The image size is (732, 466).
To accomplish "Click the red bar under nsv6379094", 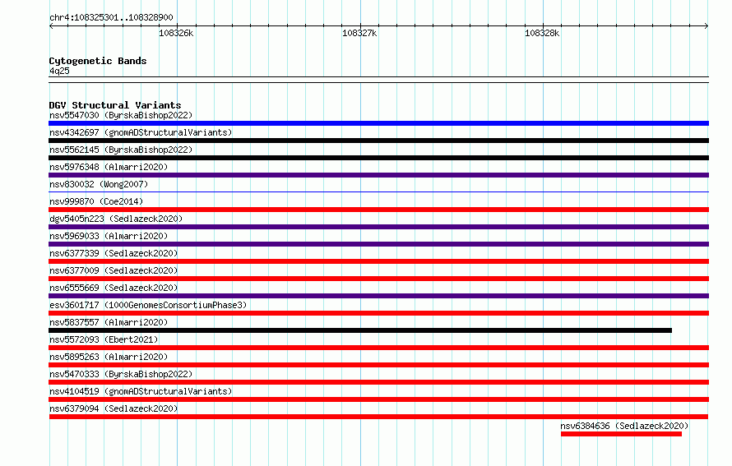I will coord(378,417).
